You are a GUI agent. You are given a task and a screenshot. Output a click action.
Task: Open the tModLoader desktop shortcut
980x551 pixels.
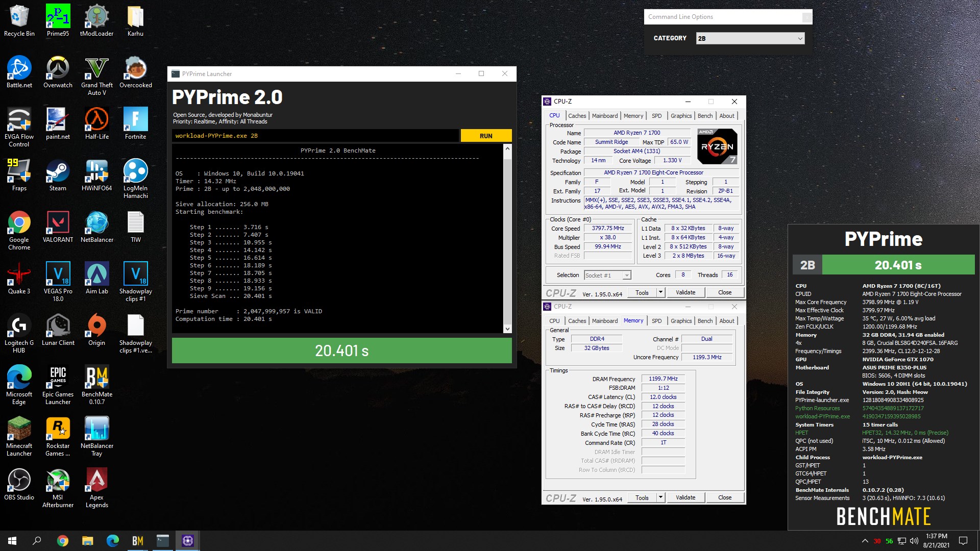(x=96, y=20)
